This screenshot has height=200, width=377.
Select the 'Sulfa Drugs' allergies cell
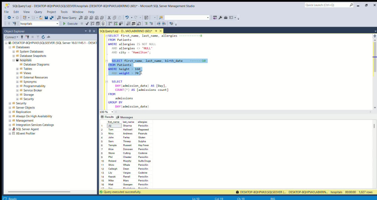click(144, 161)
